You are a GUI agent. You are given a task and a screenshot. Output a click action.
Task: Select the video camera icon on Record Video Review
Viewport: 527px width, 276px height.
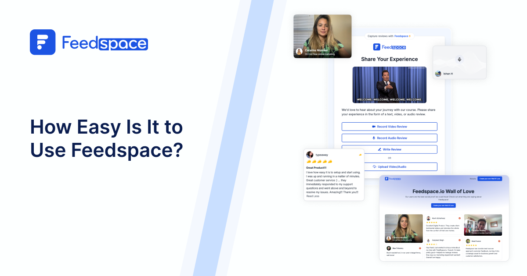point(374,127)
